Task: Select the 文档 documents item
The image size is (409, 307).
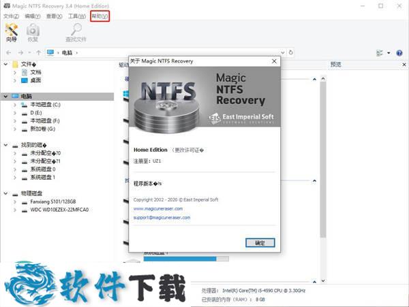Action: pyautogui.click(x=35, y=72)
